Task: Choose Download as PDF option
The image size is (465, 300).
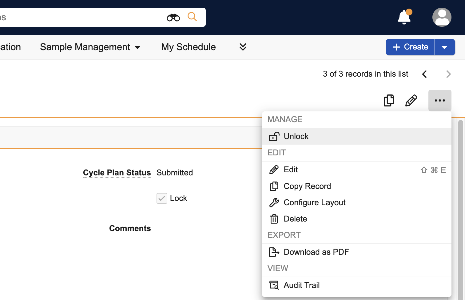Action: [316, 252]
